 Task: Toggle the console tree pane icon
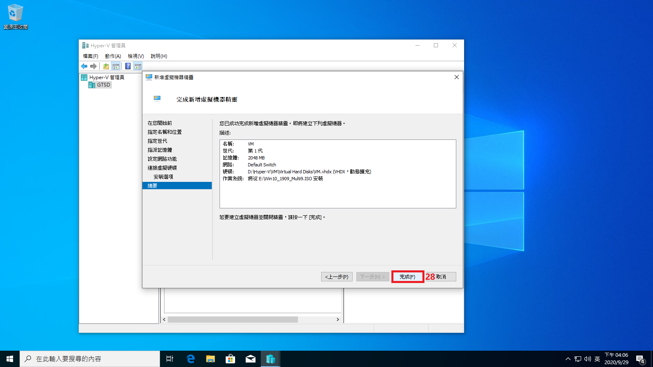[x=116, y=66]
